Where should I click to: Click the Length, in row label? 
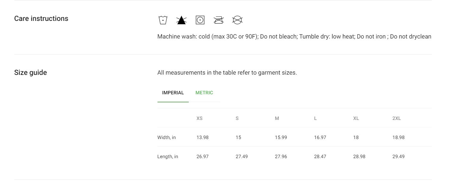pyautogui.click(x=168, y=157)
